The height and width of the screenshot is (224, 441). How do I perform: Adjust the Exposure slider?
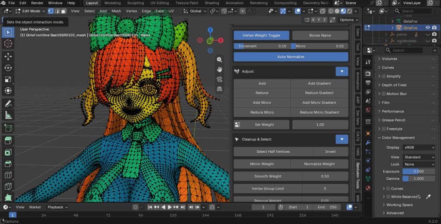point(419,172)
